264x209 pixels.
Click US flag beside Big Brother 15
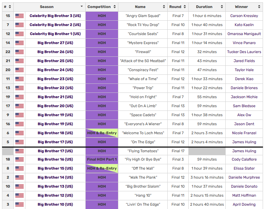click(x=19, y=168)
